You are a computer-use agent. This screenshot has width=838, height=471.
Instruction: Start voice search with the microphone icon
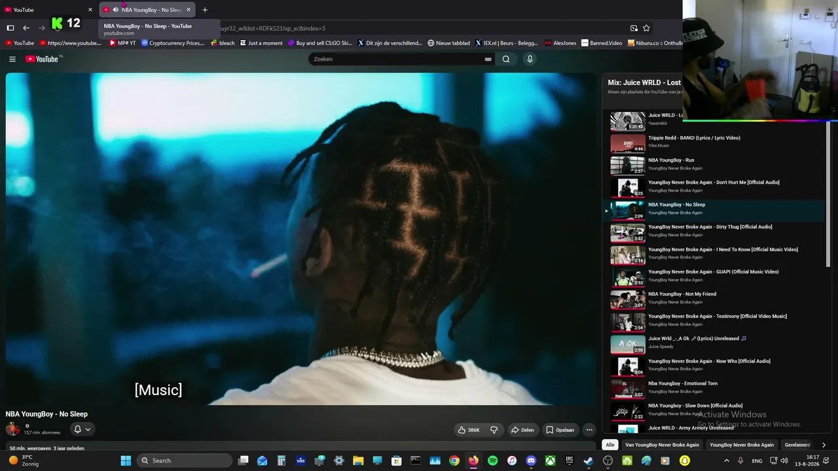point(530,59)
